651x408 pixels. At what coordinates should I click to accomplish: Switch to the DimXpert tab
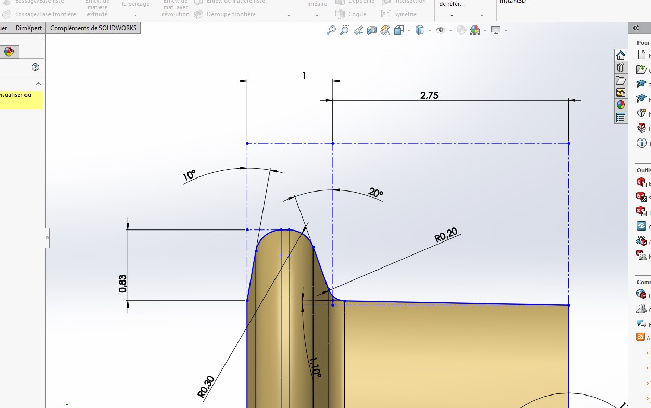coord(29,28)
